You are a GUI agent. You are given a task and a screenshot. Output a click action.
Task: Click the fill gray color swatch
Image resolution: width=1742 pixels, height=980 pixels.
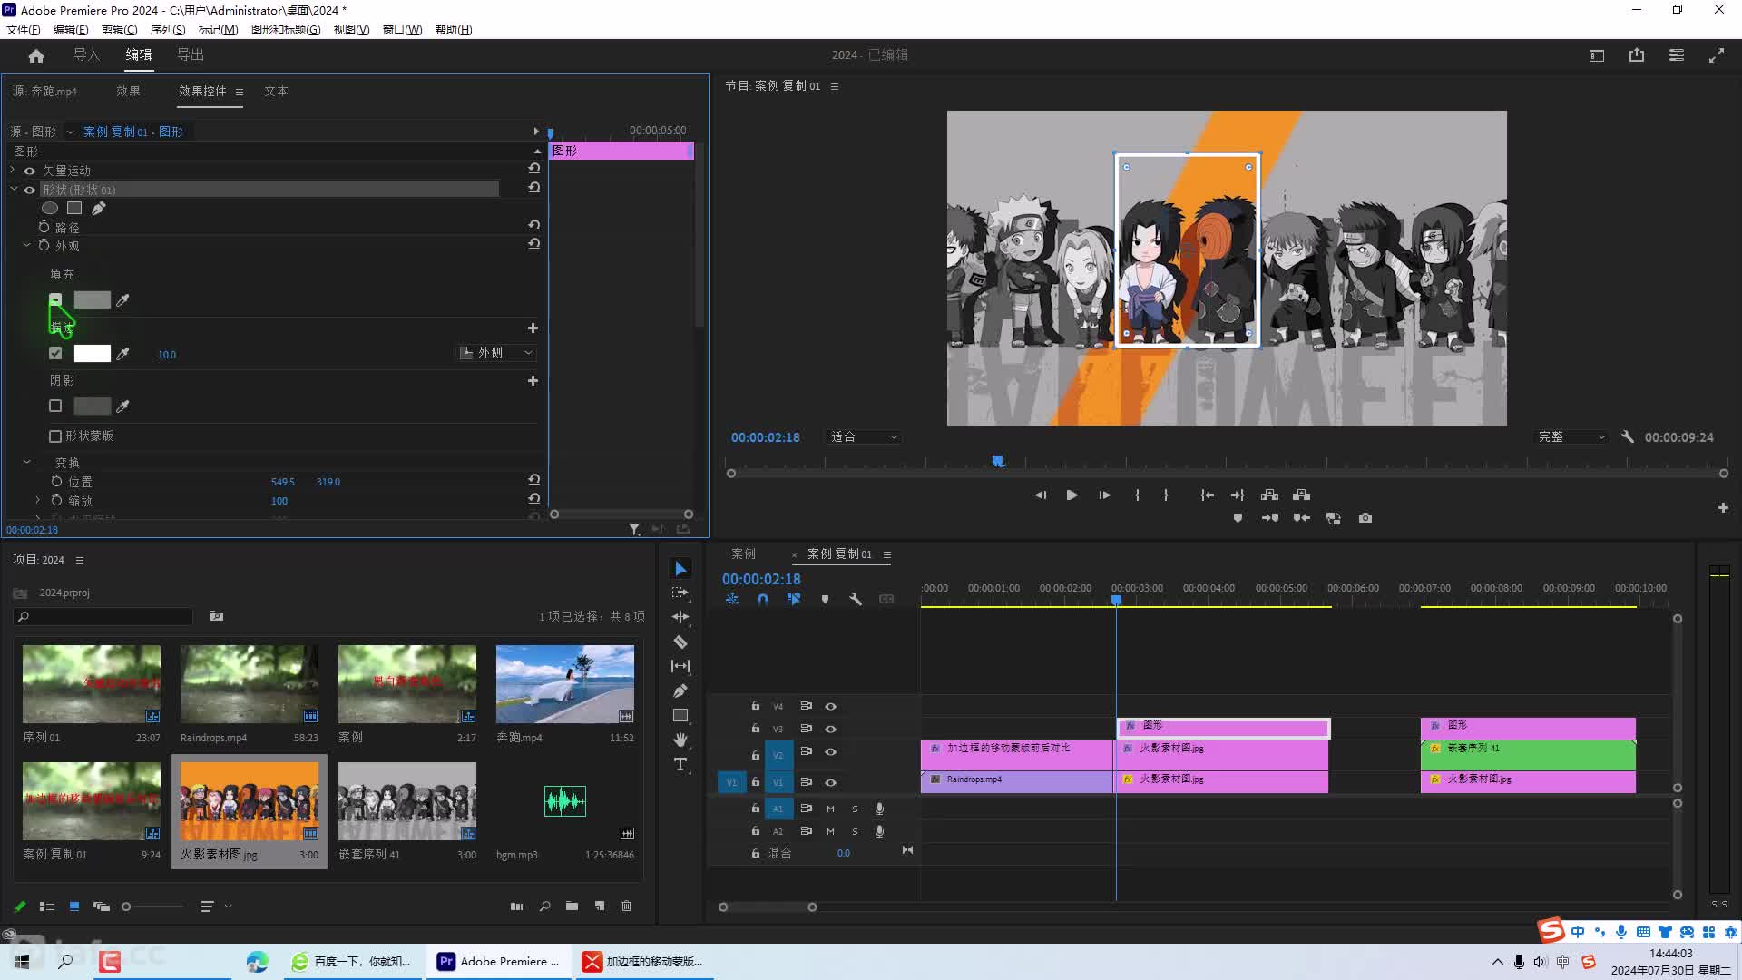[92, 299]
